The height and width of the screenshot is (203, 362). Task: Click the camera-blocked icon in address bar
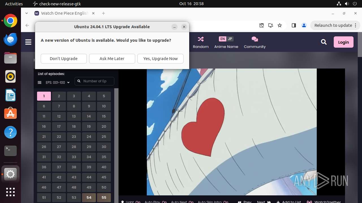[262, 25]
